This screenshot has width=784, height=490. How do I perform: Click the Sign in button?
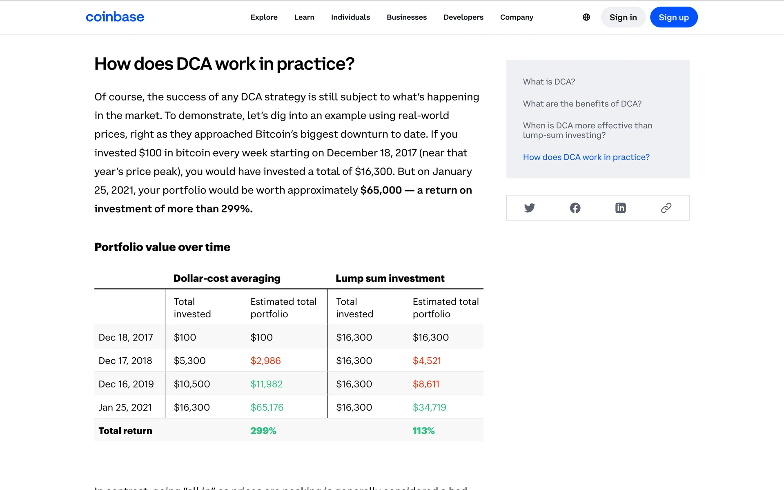pyautogui.click(x=623, y=17)
